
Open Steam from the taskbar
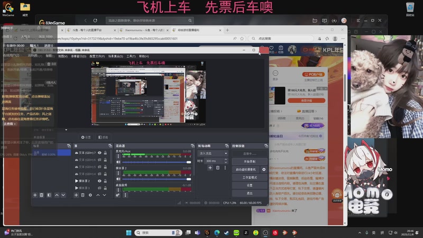click(226, 233)
